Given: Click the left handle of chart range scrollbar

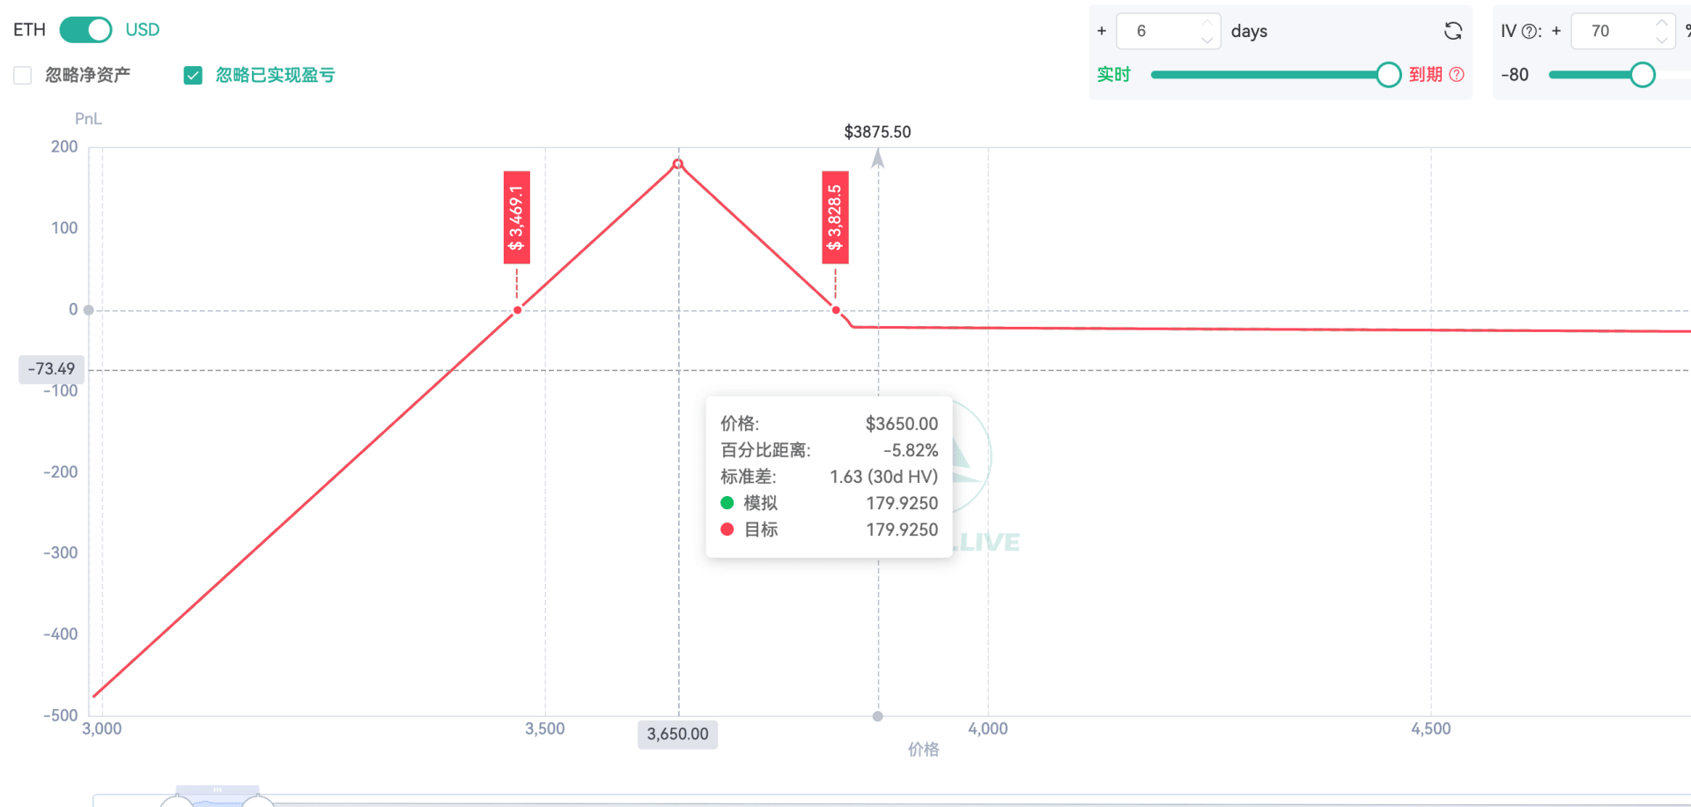Looking at the screenshot, I should pyautogui.click(x=177, y=802).
